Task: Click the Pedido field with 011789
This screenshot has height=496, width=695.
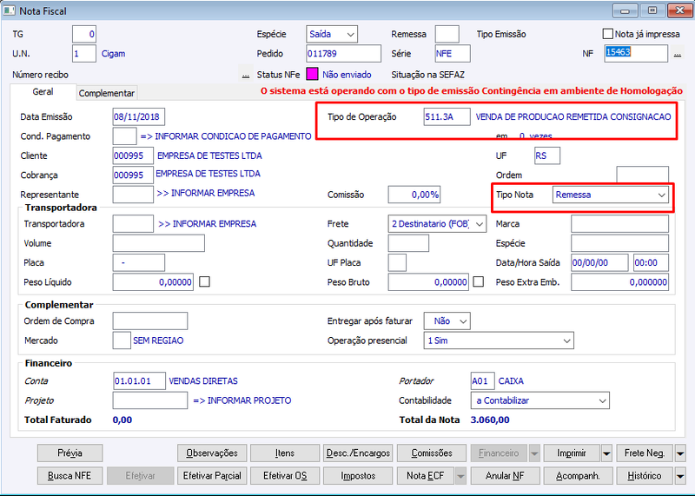Action: pyautogui.click(x=343, y=54)
